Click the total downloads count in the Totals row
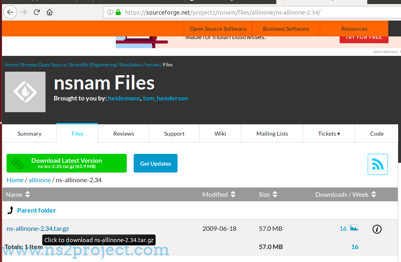This screenshot has height=262, width=401. click(355, 247)
